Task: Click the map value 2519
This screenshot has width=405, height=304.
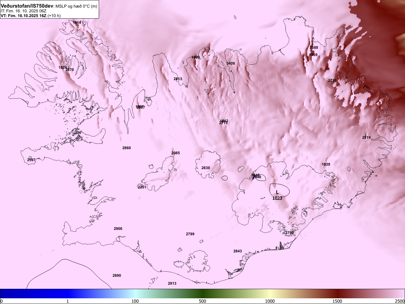Action: (366, 137)
